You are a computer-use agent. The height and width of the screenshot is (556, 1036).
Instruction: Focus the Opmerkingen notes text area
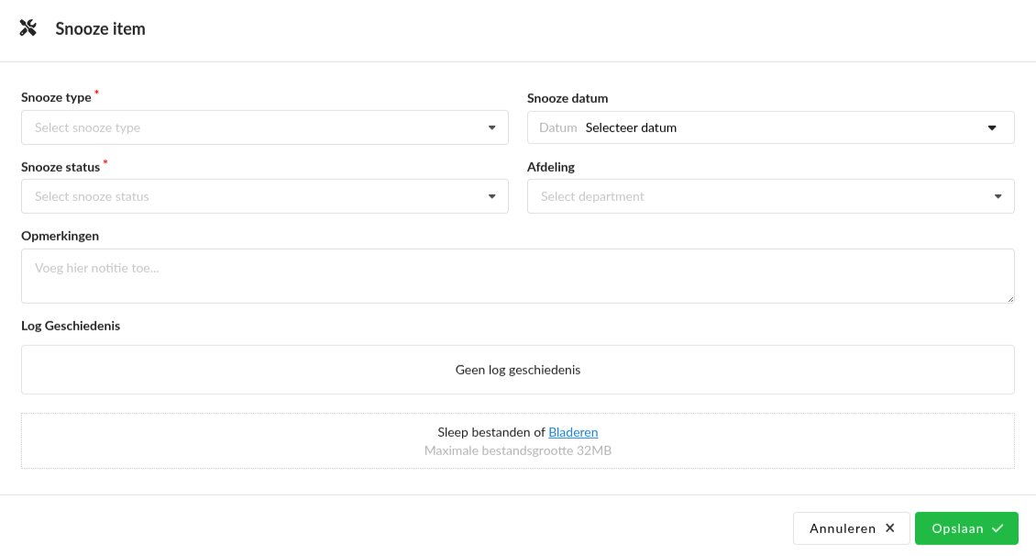517,275
